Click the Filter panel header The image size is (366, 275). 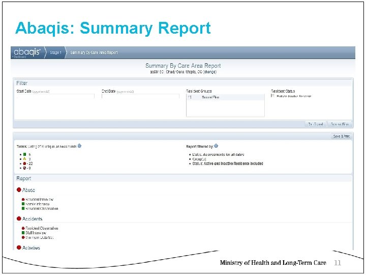point(183,83)
